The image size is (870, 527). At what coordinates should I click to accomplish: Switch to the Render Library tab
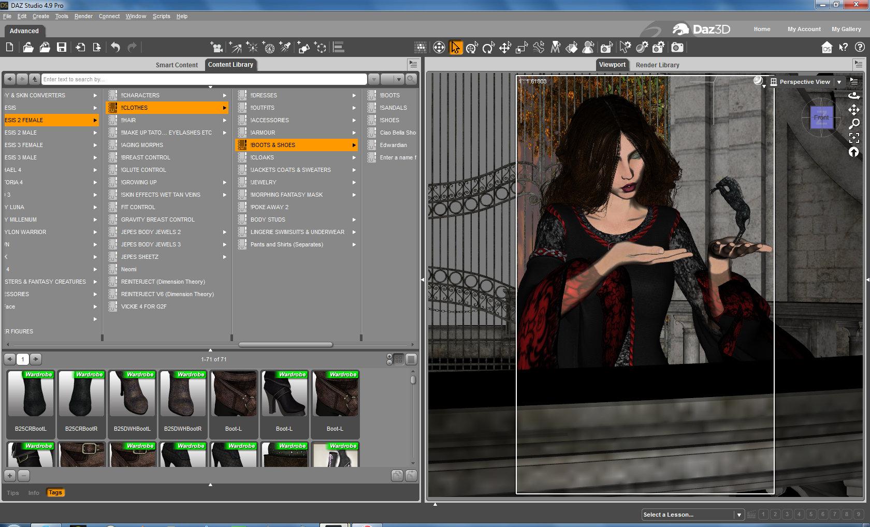(657, 65)
